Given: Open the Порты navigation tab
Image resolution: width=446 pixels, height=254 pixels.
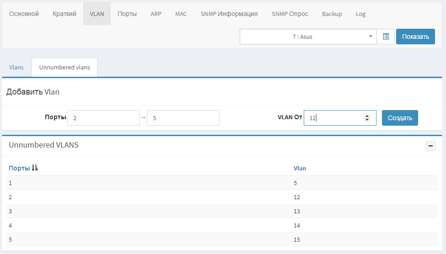Looking at the screenshot, I should (x=127, y=14).
